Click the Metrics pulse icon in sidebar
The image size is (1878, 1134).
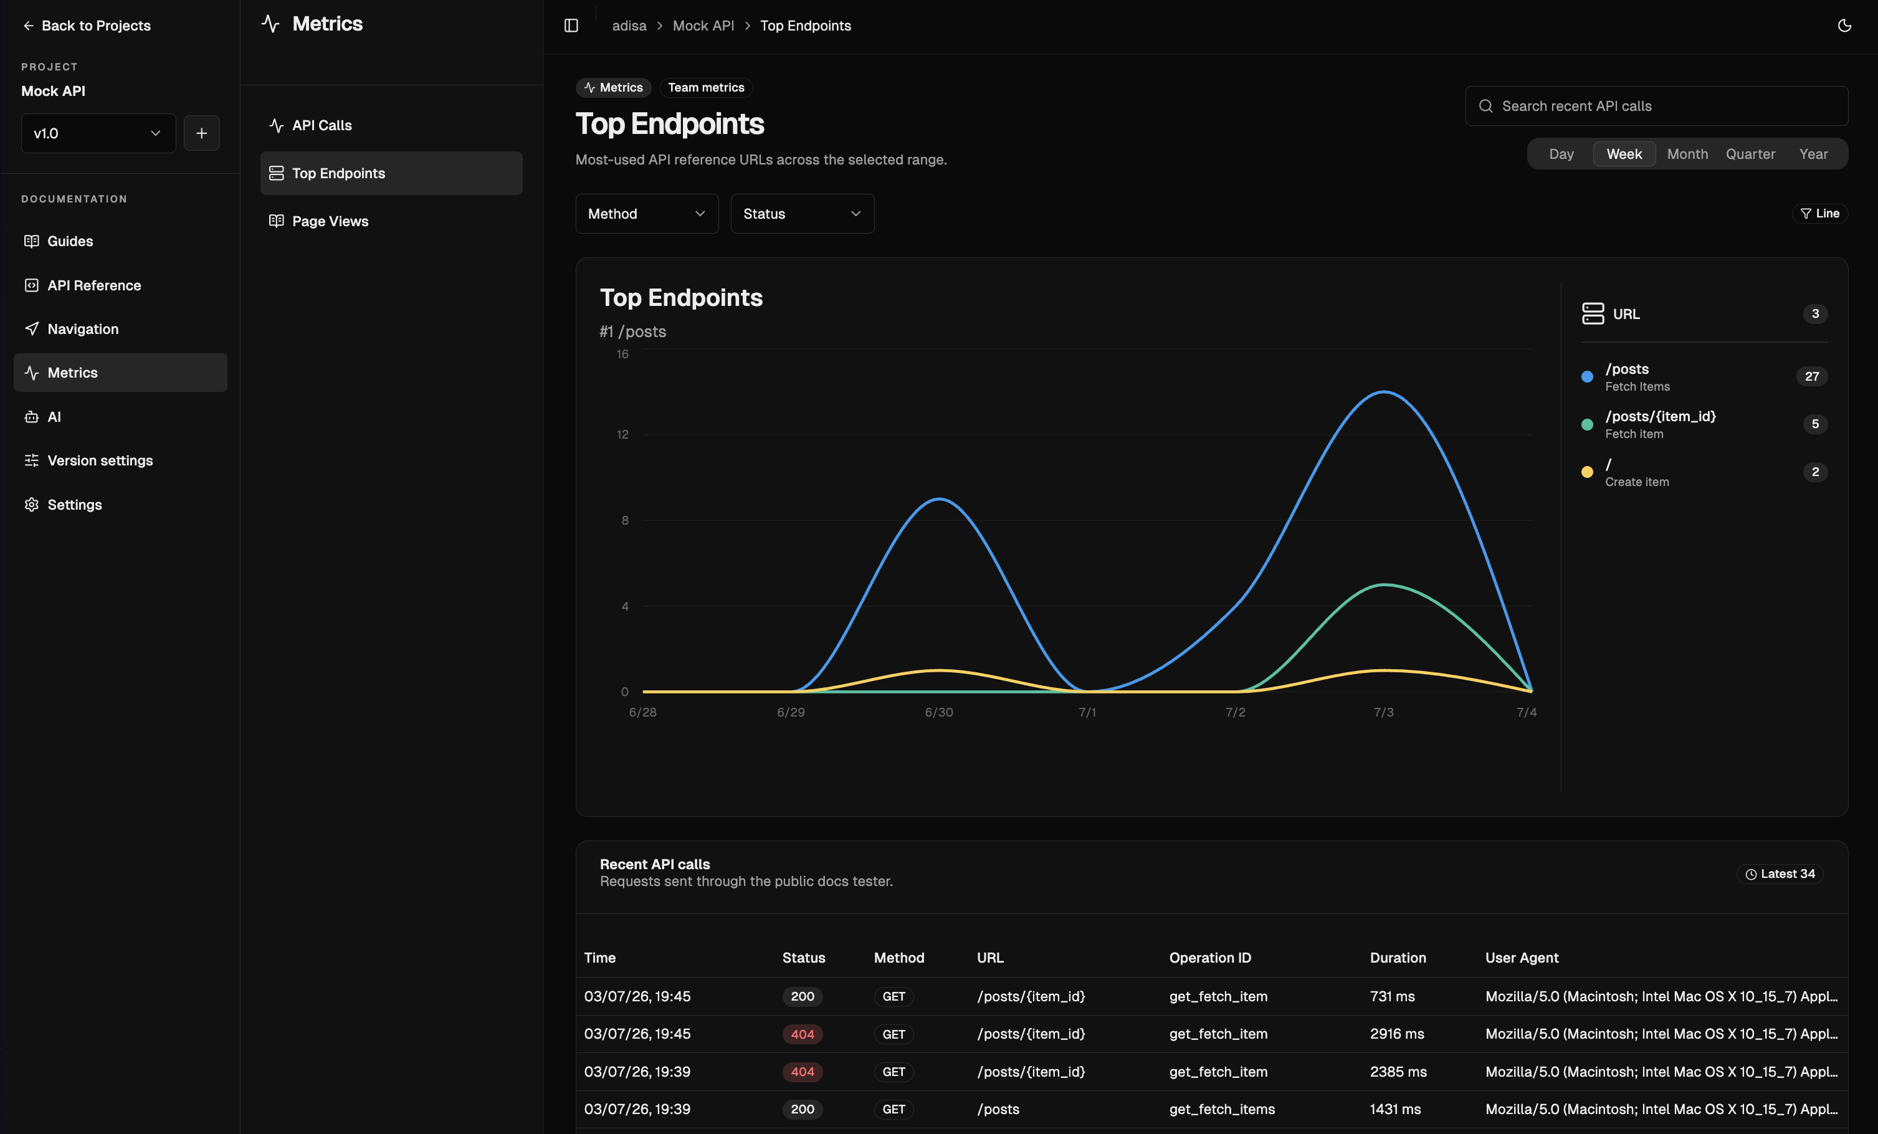[x=31, y=373]
